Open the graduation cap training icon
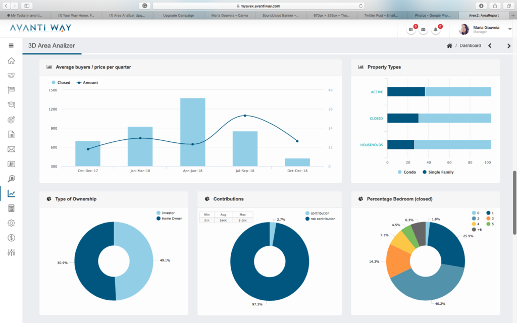This screenshot has height=323, width=517. tap(11, 105)
